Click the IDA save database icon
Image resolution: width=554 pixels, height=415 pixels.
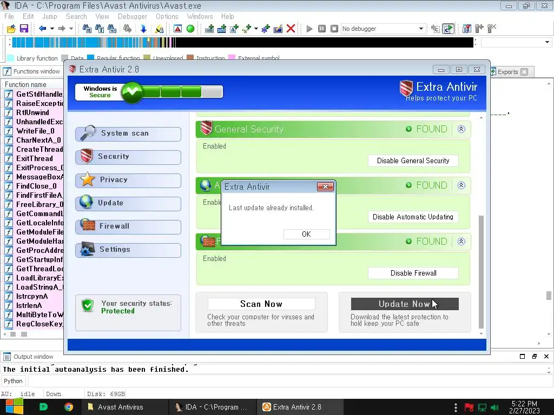click(x=24, y=29)
